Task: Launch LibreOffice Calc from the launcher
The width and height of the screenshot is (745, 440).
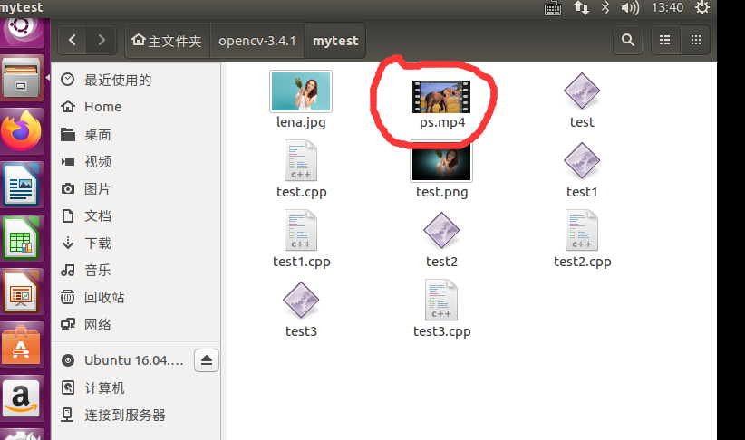Action: click(x=22, y=238)
